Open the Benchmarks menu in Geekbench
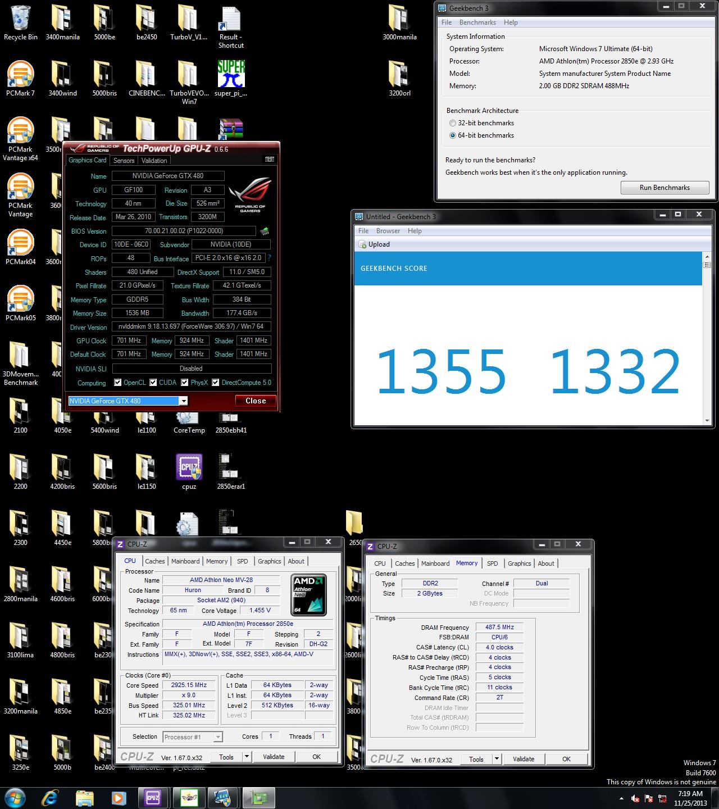 coord(477,22)
